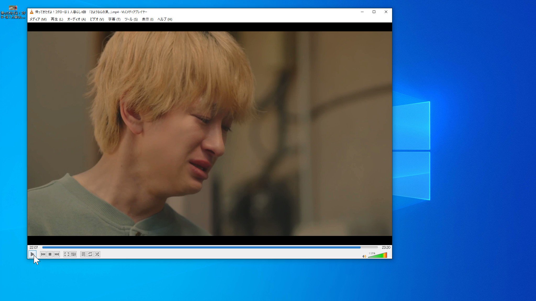Expand the 字幕 (T) menu
The height and width of the screenshot is (301, 536).
click(x=114, y=19)
